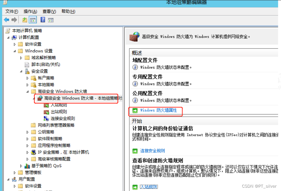281x191 pixels.
Task: Expand the IP 安全策略 node
Action: (27, 153)
